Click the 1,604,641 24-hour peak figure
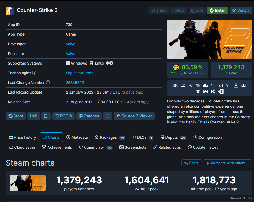The image size is (254, 202). [147, 180]
